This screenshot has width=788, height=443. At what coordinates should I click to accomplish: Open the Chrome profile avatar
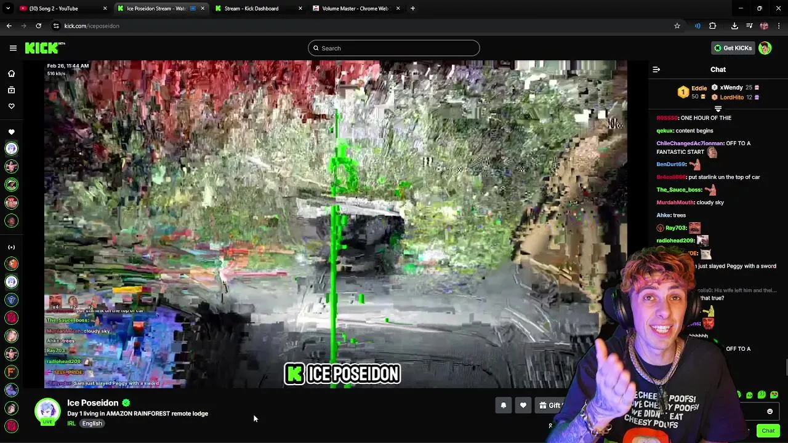click(764, 26)
